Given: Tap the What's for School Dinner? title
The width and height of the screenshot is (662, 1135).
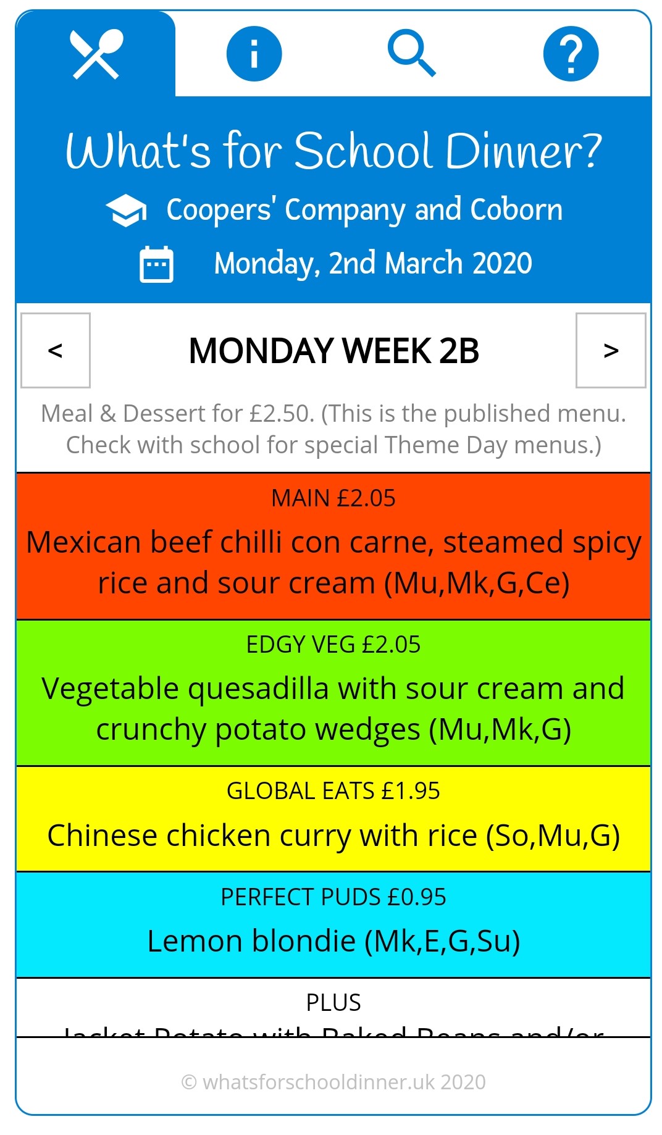Looking at the screenshot, I should click(333, 151).
